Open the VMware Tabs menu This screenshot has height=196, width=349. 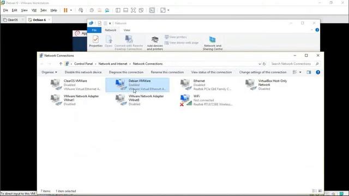(x=44, y=10)
